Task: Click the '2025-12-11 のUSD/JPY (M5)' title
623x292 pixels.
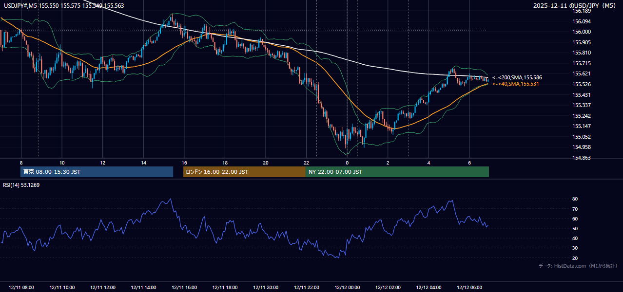Action: click(575, 5)
